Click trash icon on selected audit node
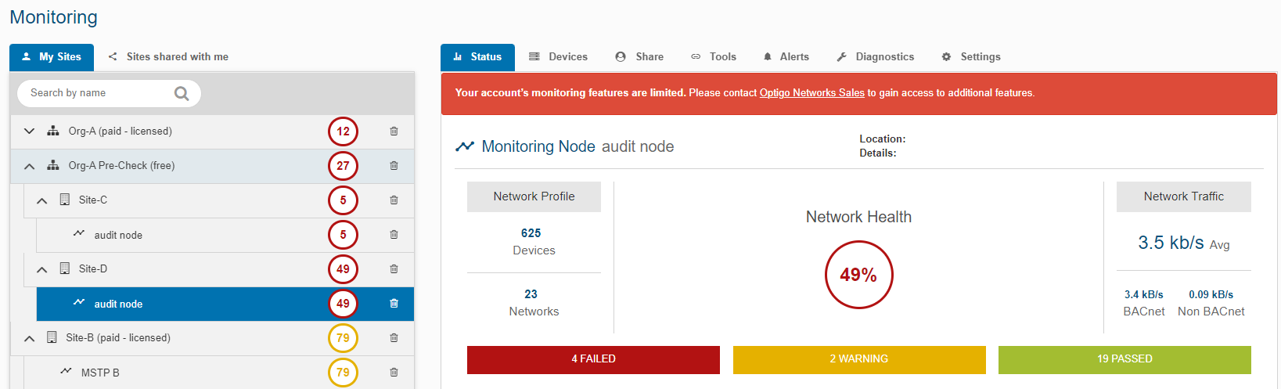The image size is (1281, 389). 394,304
